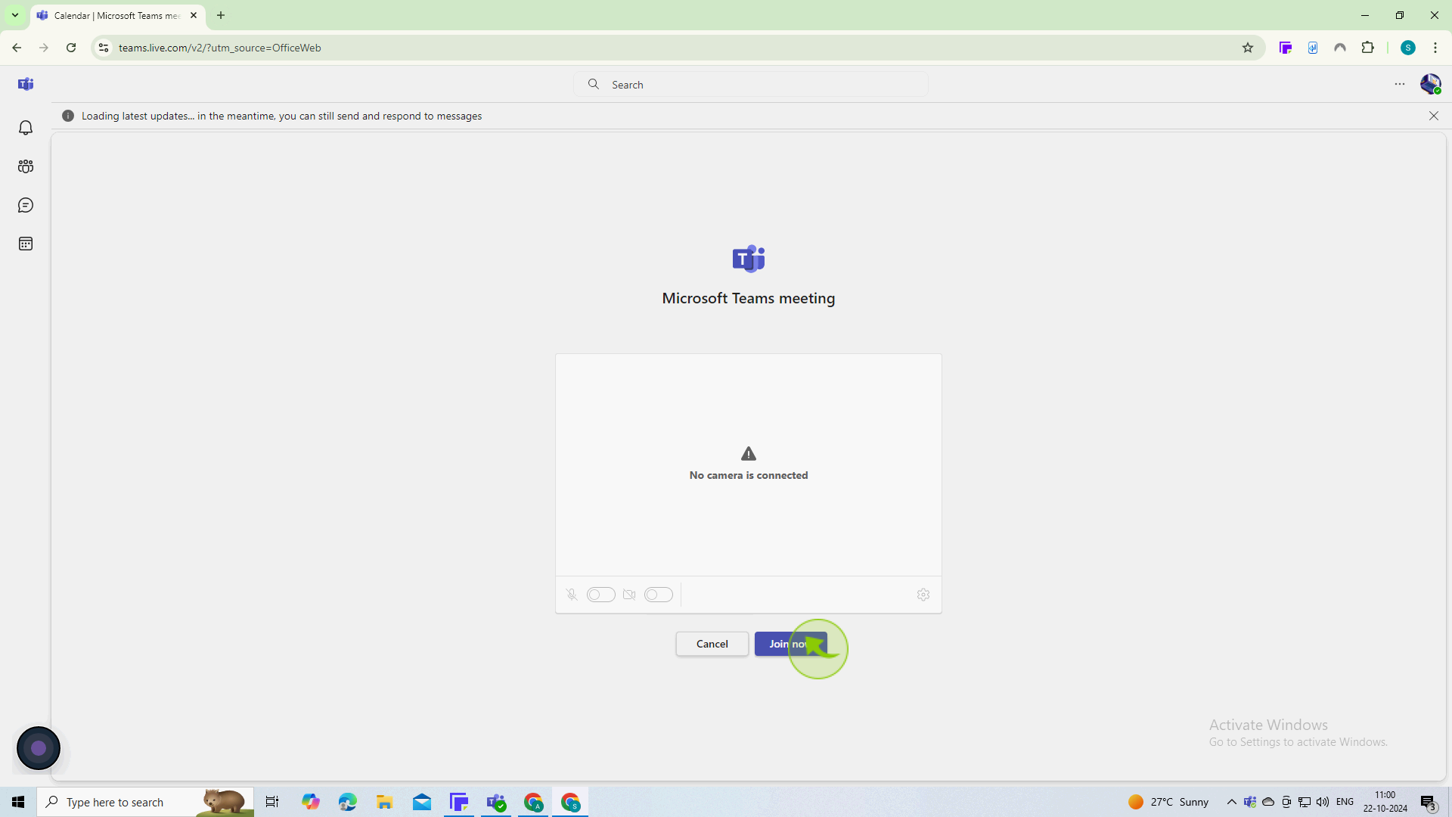1452x817 pixels.
Task: Close the Calendar Microsoft Teams tab
Action: 194,15
